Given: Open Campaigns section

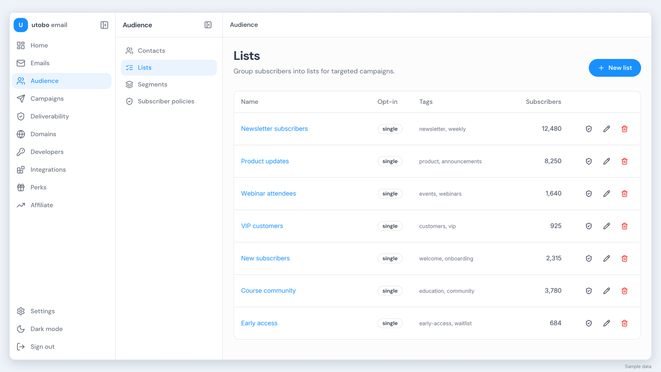Looking at the screenshot, I should 61,99.
